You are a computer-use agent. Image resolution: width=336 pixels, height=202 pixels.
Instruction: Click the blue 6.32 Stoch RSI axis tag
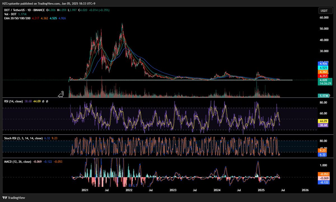pos(322,154)
